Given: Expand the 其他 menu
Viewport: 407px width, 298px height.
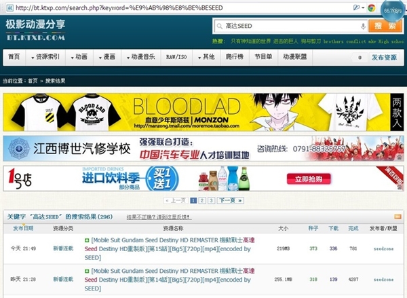Looking at the screenshot, I should pos(206,57).
